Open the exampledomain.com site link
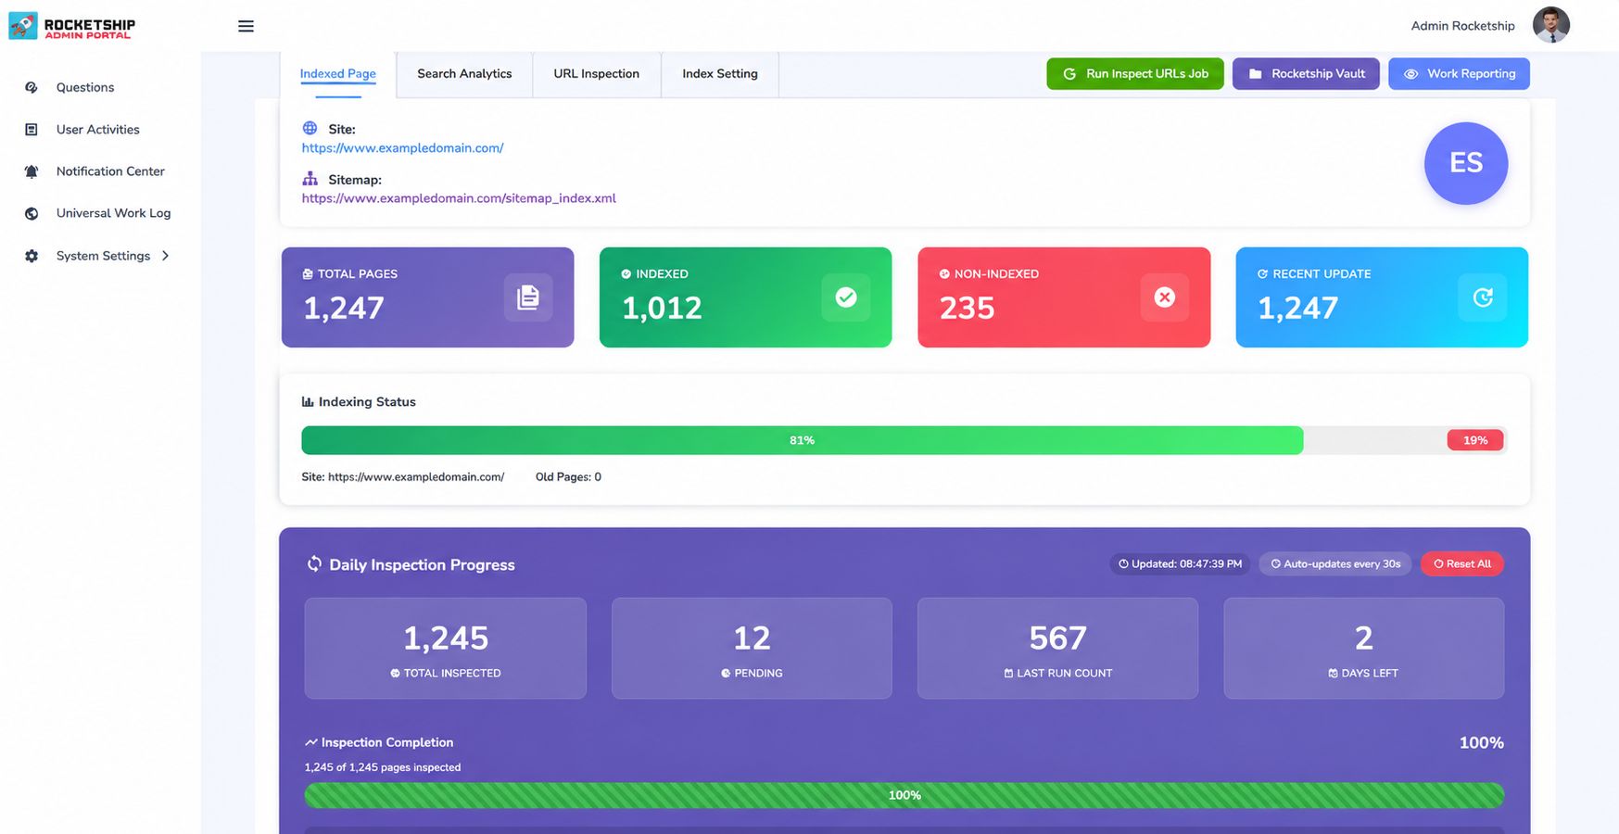This screenshot has width=1619, height=834. 403,148
